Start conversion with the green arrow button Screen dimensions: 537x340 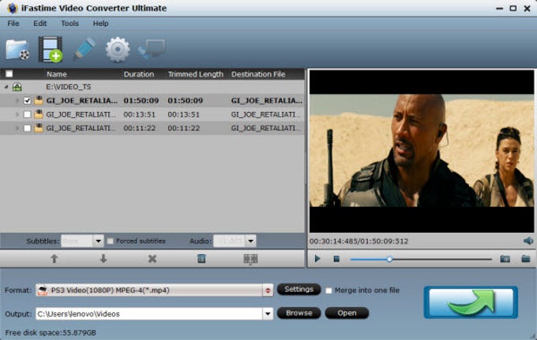pyautogui.click(x=471, y=302)
